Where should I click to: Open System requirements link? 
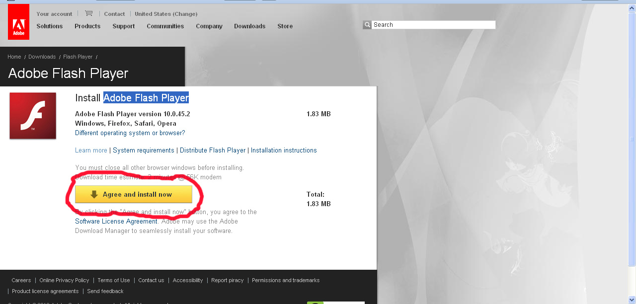[x=144, y=151]
